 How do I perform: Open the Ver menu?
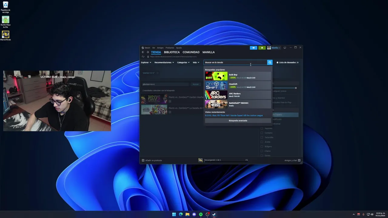(153, 48)
